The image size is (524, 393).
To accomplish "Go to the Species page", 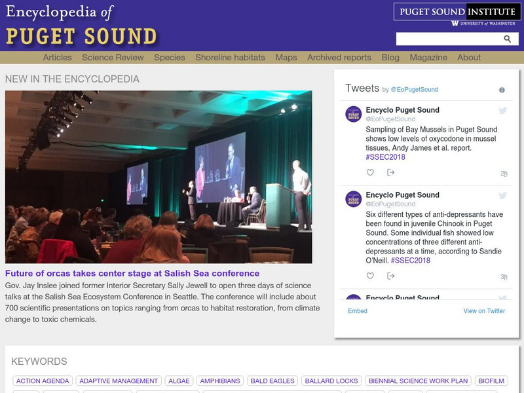I will point(170,58).
